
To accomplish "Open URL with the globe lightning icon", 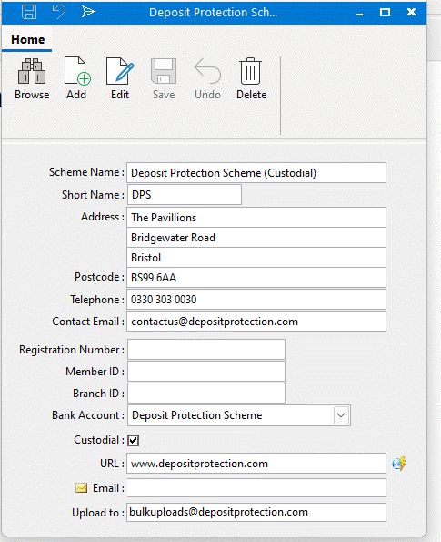I will pyautogui.click(x=399, y=464).
